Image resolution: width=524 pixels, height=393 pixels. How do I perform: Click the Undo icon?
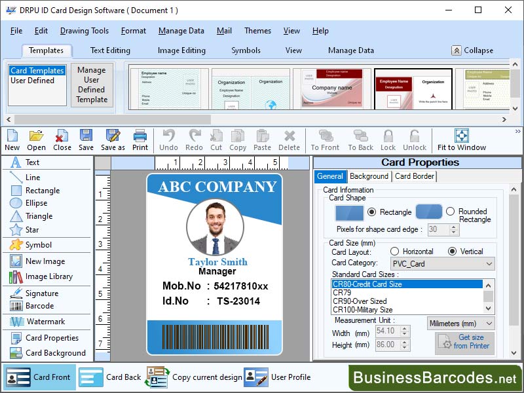(168, 140)
